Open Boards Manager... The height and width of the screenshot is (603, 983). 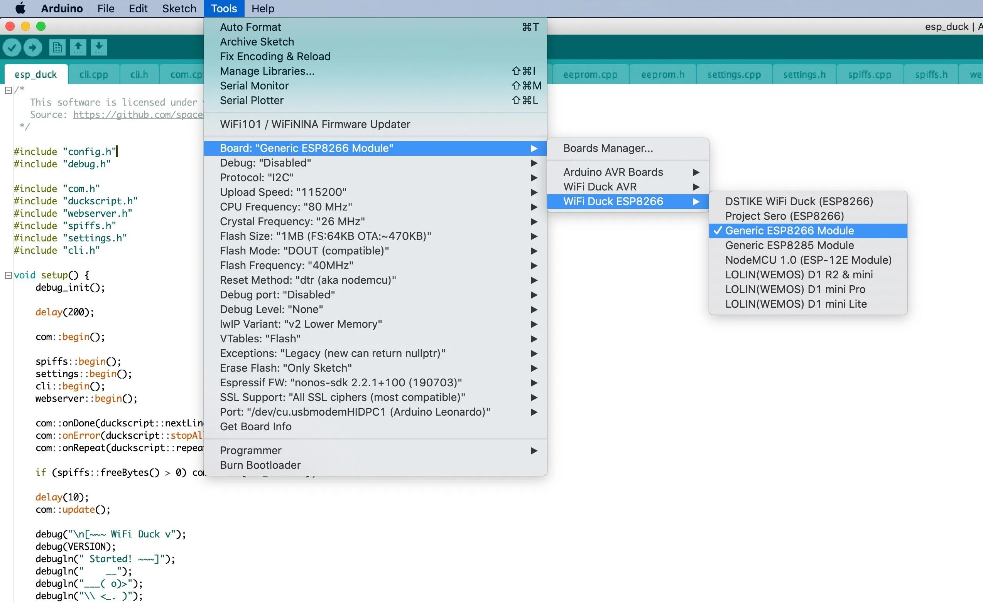pyautogui.click(x=628, y=148)
